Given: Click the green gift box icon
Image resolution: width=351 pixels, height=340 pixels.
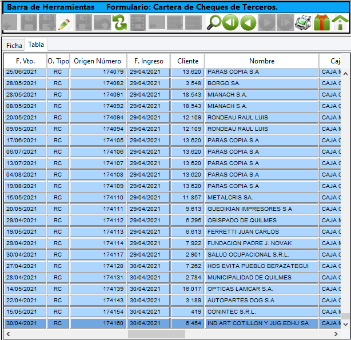Looking at the screenshot, I should (322, 22).
